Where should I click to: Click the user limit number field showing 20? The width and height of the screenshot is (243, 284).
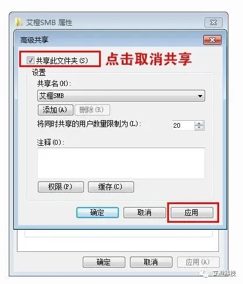183,125
